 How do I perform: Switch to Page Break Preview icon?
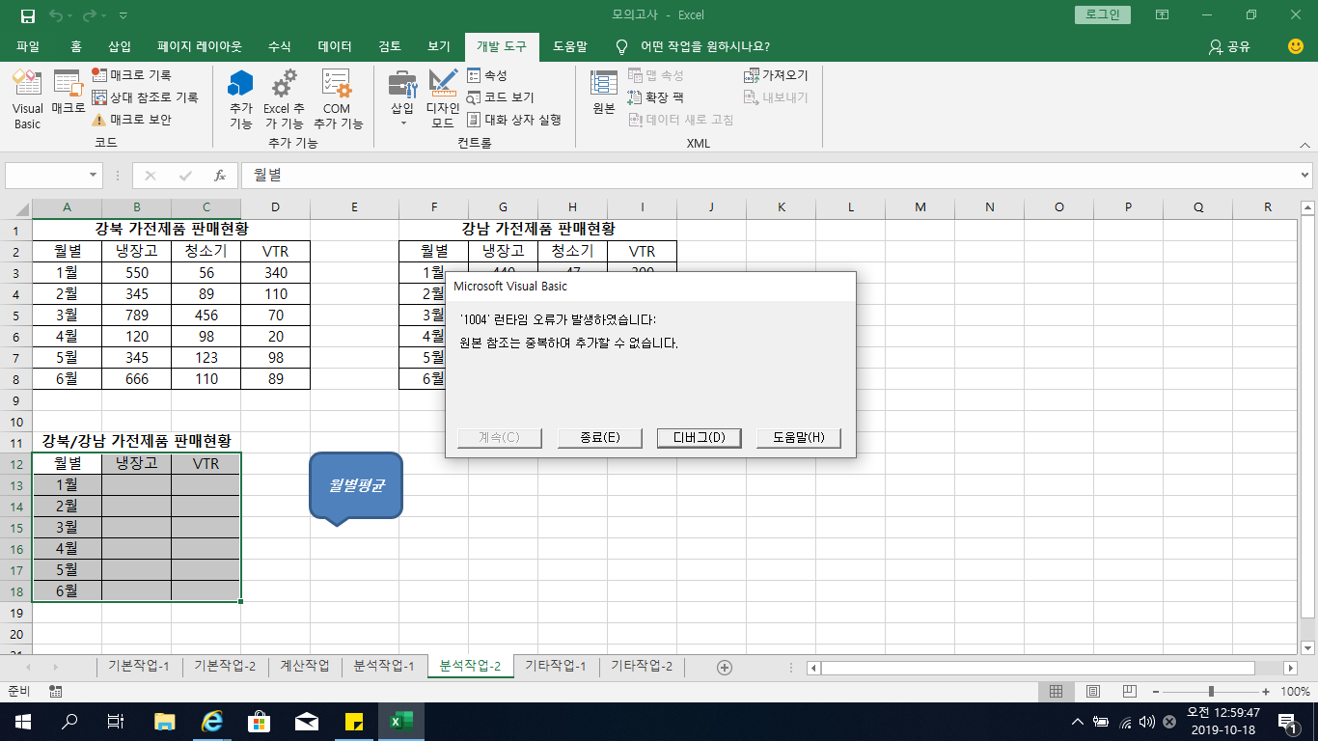pos(1129,691)
